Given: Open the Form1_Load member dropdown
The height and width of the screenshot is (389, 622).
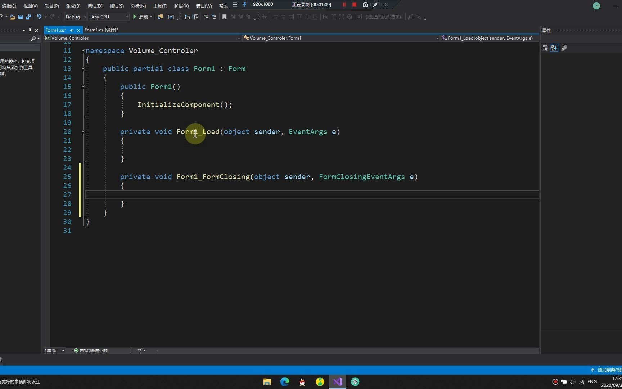Looking at the screenshot, I should pos(490,38).
